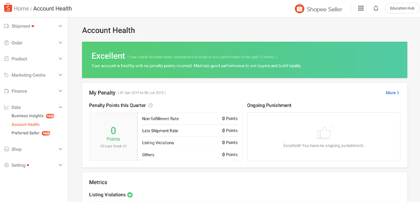
Task: Expand the Shipment menu chevron
Action: point(60,26)
